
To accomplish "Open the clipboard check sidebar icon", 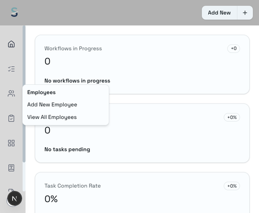I will tap(11, 118).
